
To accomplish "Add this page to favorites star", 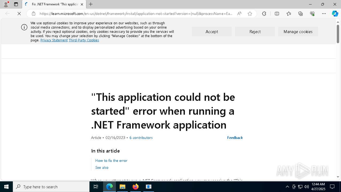I will pyautogui.click(x=250, y=14).
